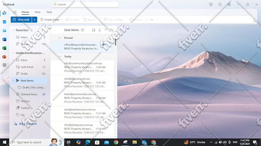Collapse the Favorites section
Viewport: 261px width, 146px height.
click(13, 30)
